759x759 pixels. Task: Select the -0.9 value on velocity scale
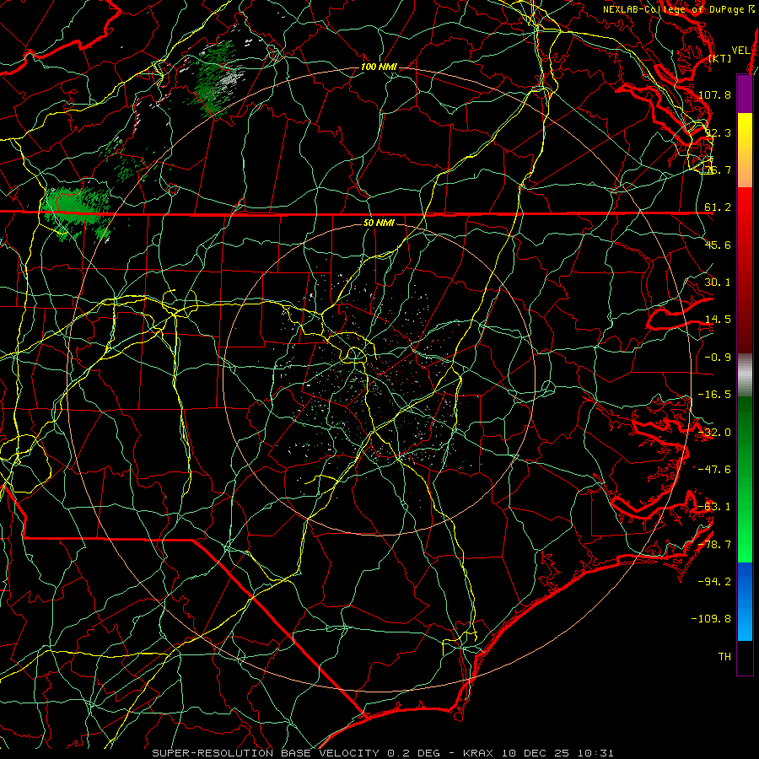click(718, 358)
